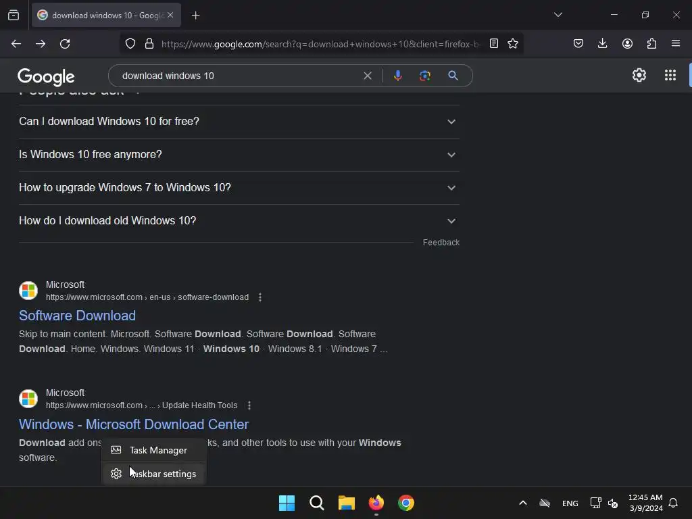Go to Google home via logo
The image size is (692, 519).
pos(46,77)
